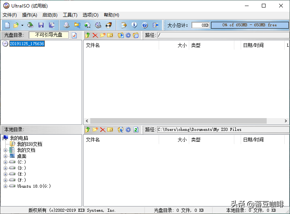Click the Save floppy disk icon
The height and width of the screenshot is (214, 290).
[41, 25]
